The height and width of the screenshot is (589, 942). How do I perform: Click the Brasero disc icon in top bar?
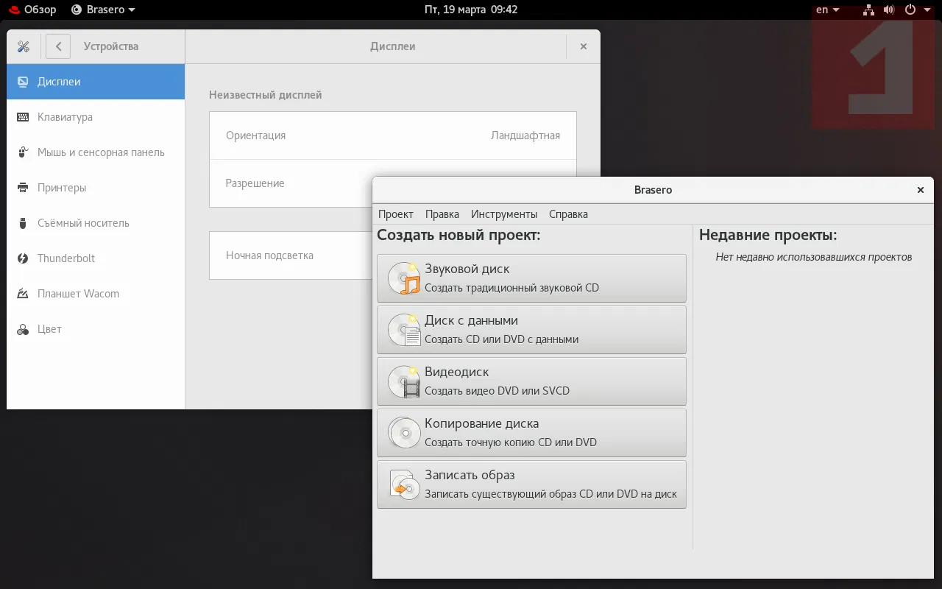(x=77, y=10)
